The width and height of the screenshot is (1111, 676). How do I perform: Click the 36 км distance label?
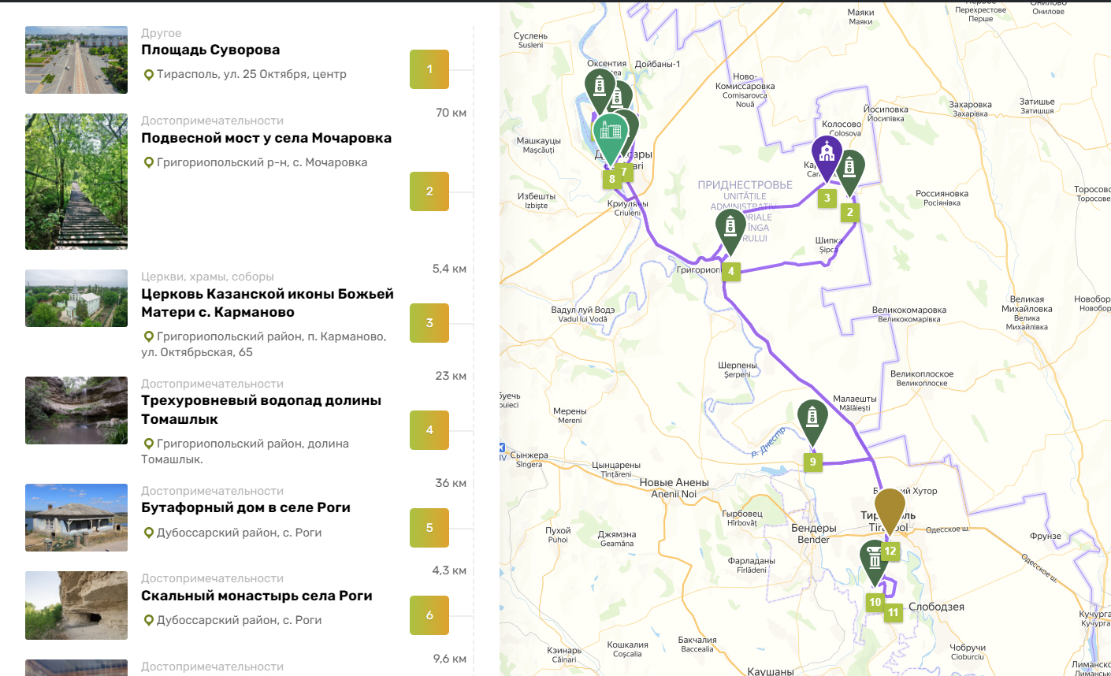pos(451,483)
